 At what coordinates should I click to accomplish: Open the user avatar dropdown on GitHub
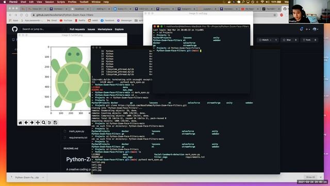pyautogui.click(x=315, y=29)
